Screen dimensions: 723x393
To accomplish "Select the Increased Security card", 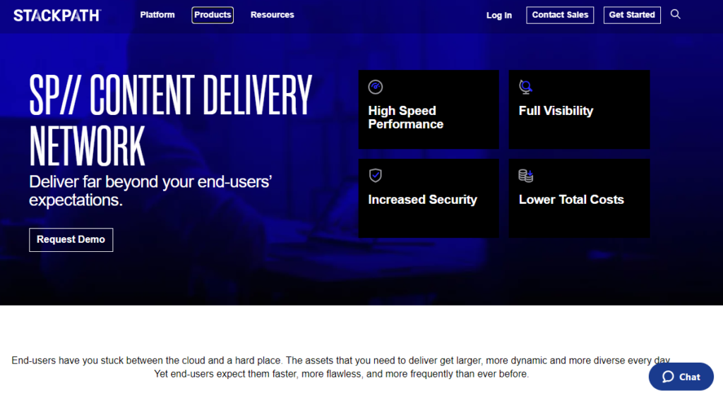I will tap(429, 198).
